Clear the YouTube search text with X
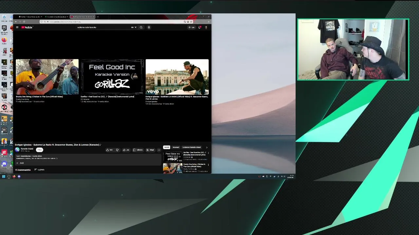This screenshot has height=235, width=419. [136, 27]
